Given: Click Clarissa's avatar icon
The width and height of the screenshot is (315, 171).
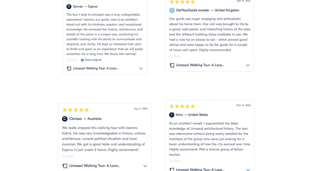Looking at the screenshot, I should point(65,119).
